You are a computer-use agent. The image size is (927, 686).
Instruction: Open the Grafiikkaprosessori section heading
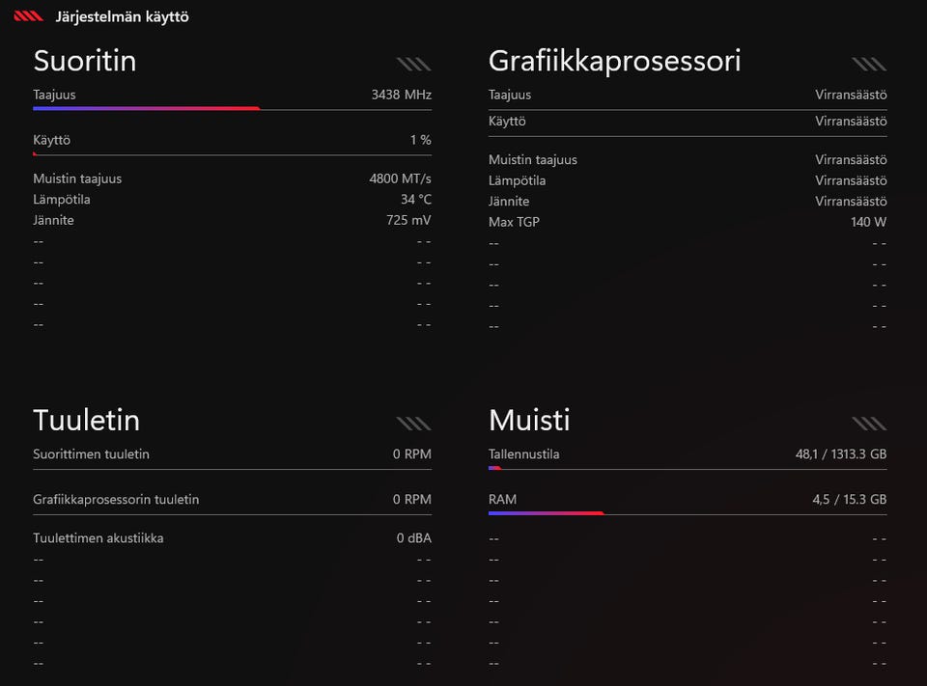pos(615,62)
